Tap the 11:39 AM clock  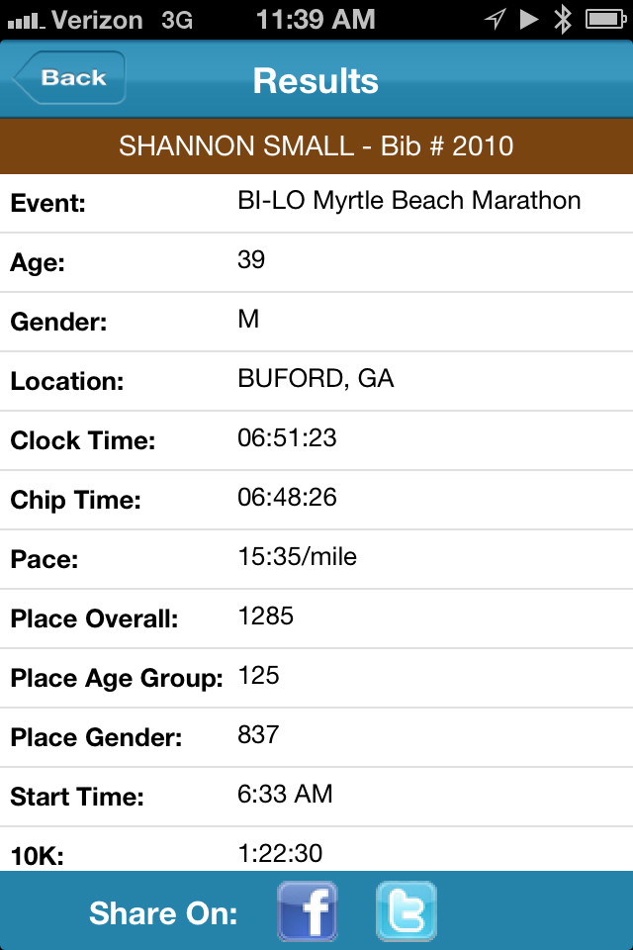point(316,20)
